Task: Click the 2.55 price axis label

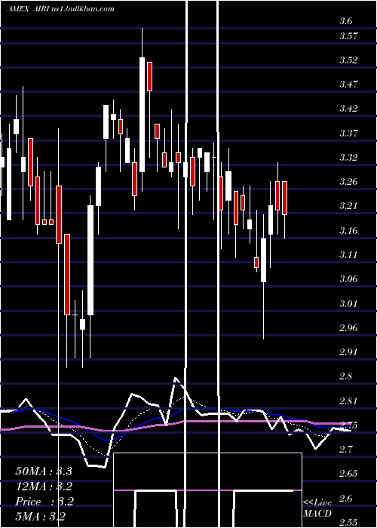Action: tap(348, 522)
